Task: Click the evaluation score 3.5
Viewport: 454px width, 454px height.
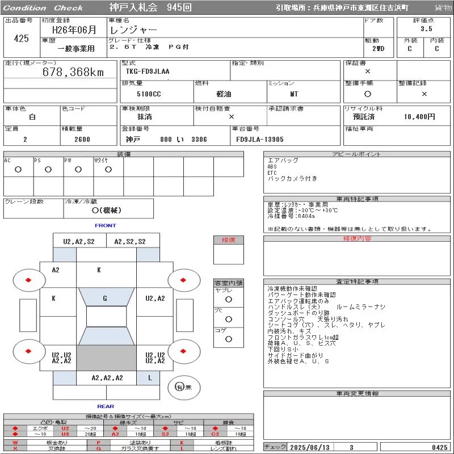Action: point(427,29)
